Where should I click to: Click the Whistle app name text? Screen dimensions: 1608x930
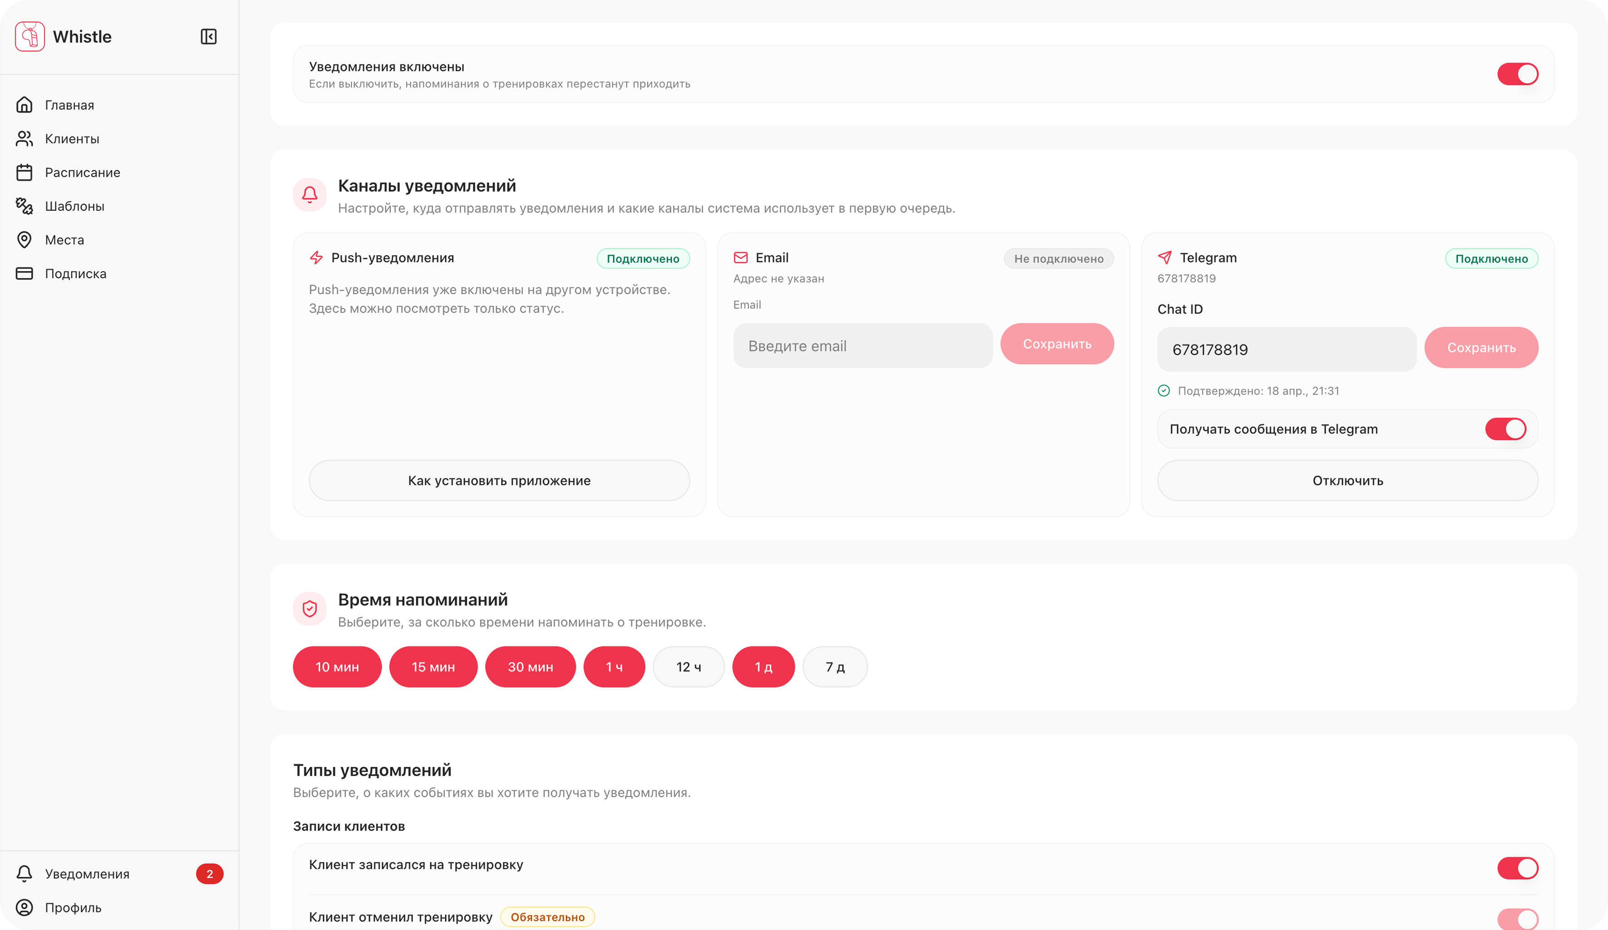click(82, 36)
